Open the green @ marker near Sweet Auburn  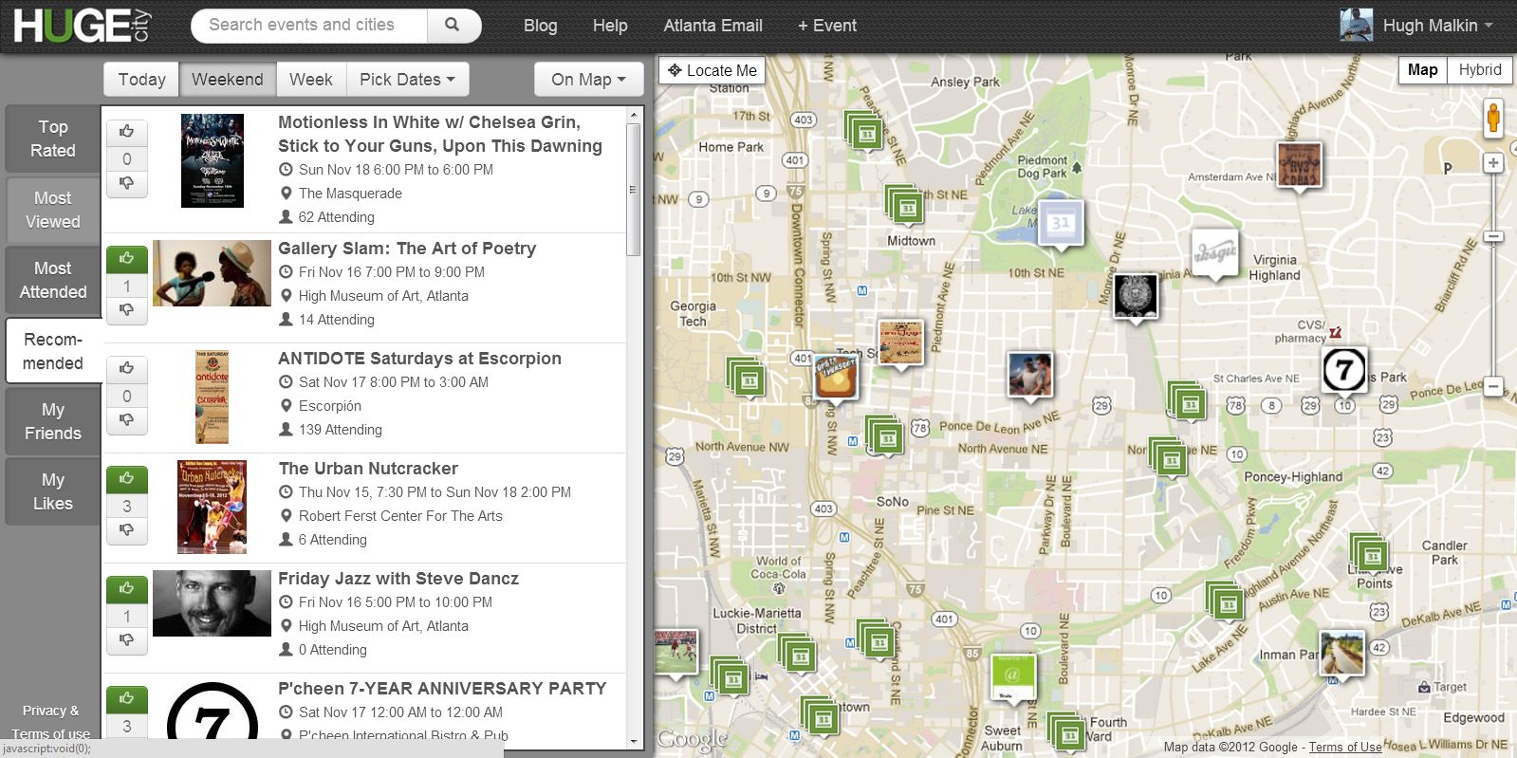coord(1012,676)
